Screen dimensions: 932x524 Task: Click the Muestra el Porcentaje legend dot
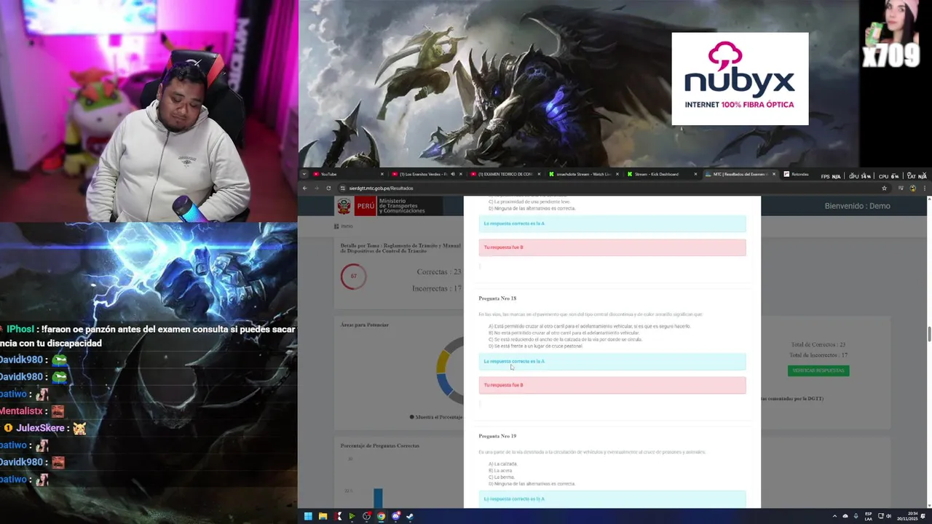(411, 417)
